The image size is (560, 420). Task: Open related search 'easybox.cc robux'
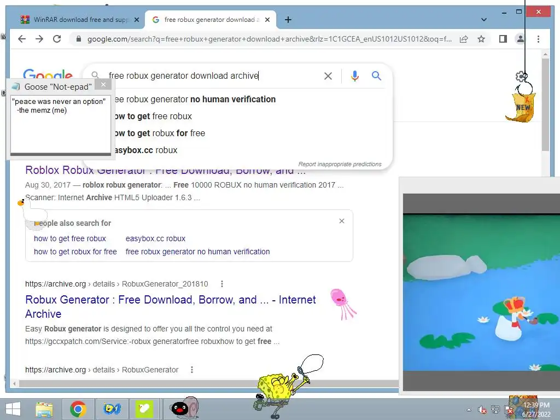click(x=155, y=238)
